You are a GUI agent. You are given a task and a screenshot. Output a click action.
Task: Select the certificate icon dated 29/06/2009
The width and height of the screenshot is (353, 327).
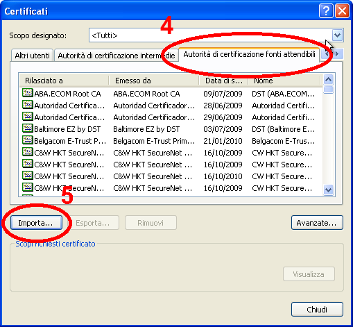pos(28,117)
